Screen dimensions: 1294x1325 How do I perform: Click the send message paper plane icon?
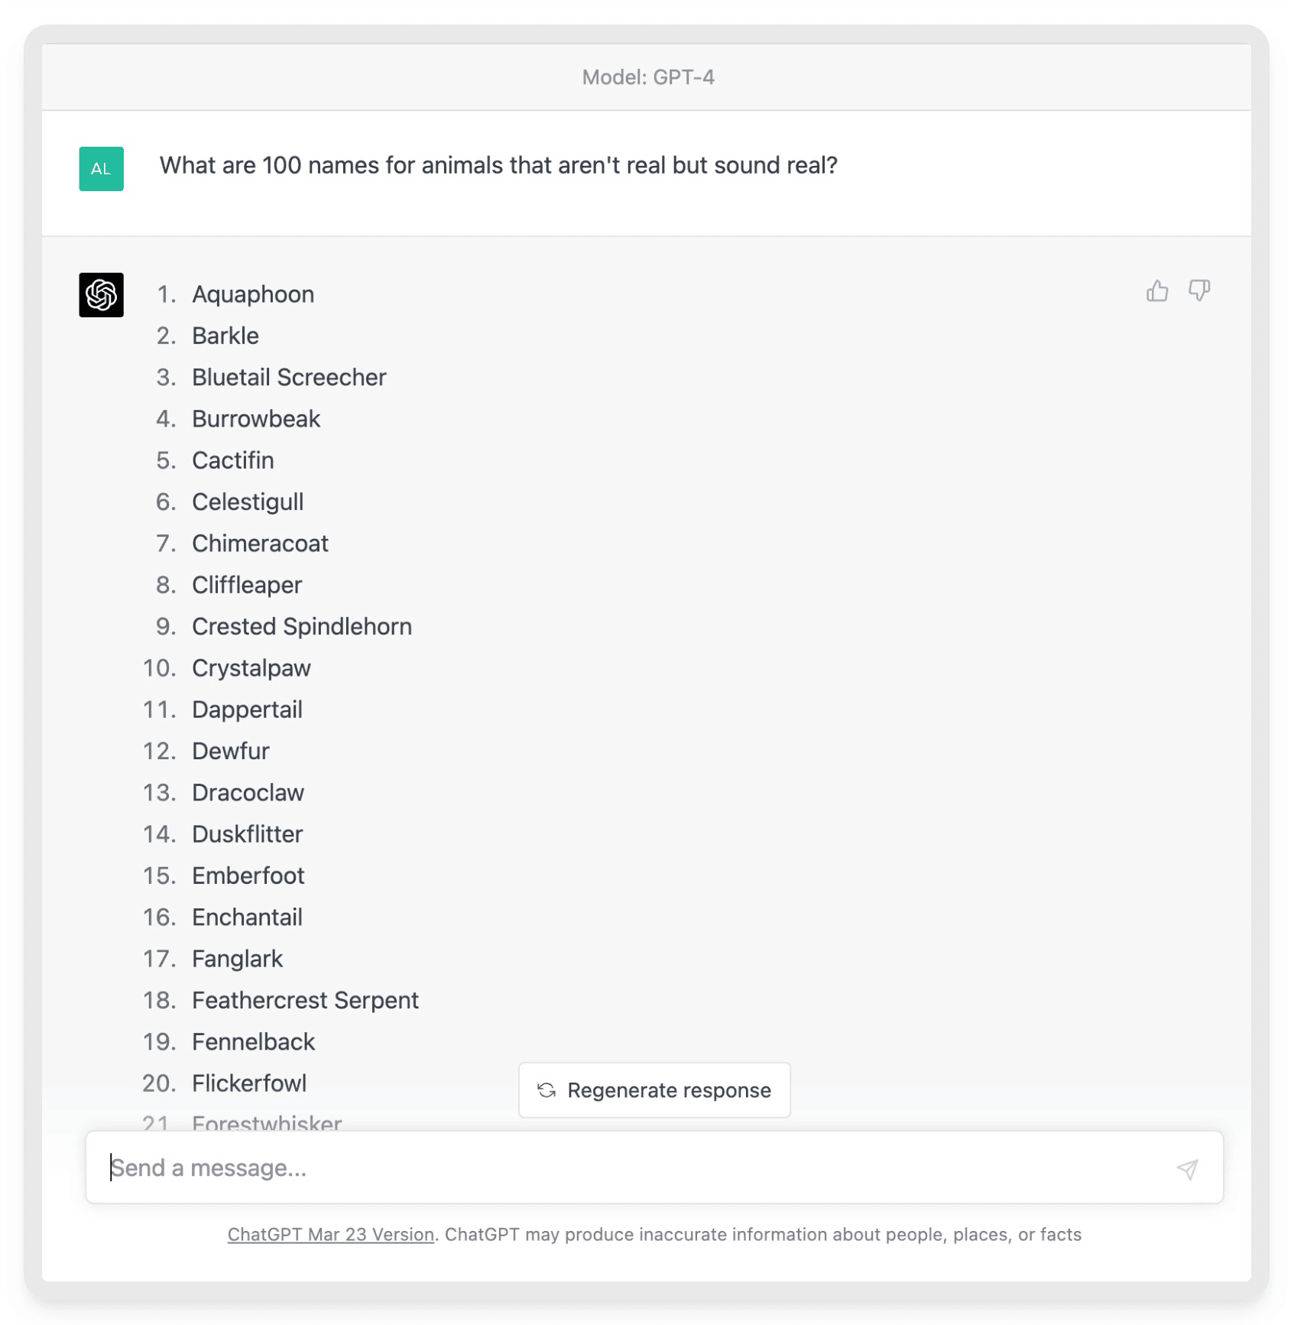point(1187,1167)
